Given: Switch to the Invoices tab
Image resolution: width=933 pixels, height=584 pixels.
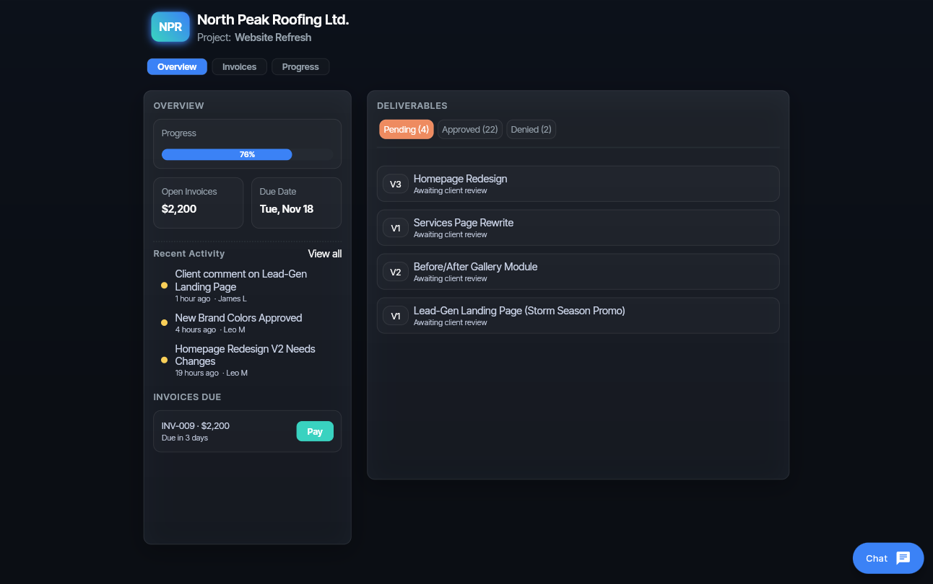Looking at the screenshot, I should [x=239, y=67].
